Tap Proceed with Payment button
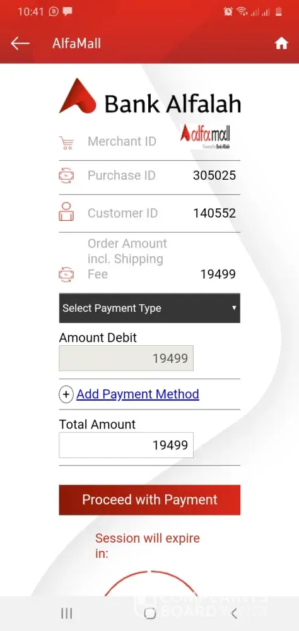 click(x=149, y=500)
